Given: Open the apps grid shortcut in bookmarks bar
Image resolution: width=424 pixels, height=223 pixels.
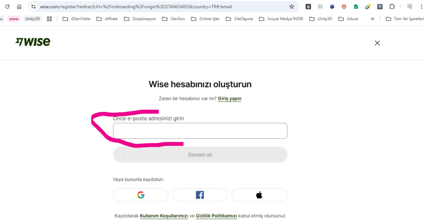Looking at the screenshot, I should click(49, 19).
